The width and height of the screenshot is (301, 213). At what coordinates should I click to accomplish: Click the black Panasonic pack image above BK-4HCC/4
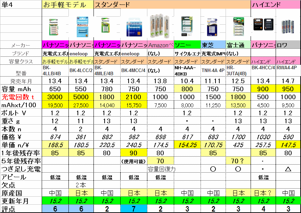click(263, 24)
